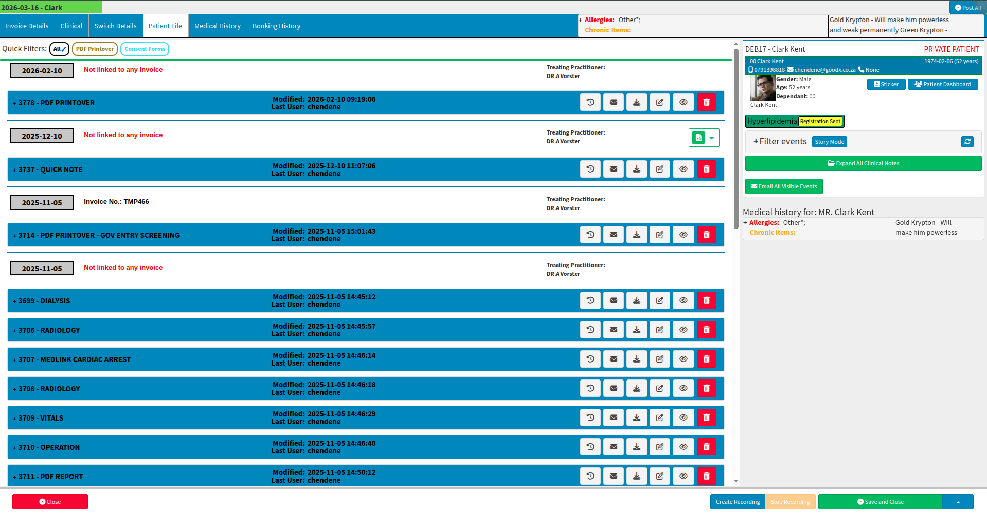Edit the 3737 Quick Note
The height and width of the screenshot is (513, 987).
tap(660, 169)
